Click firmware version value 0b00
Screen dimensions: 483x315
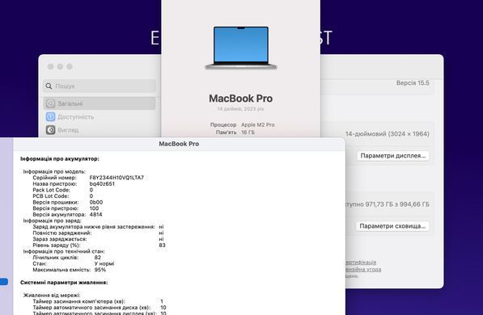point(96,202)
